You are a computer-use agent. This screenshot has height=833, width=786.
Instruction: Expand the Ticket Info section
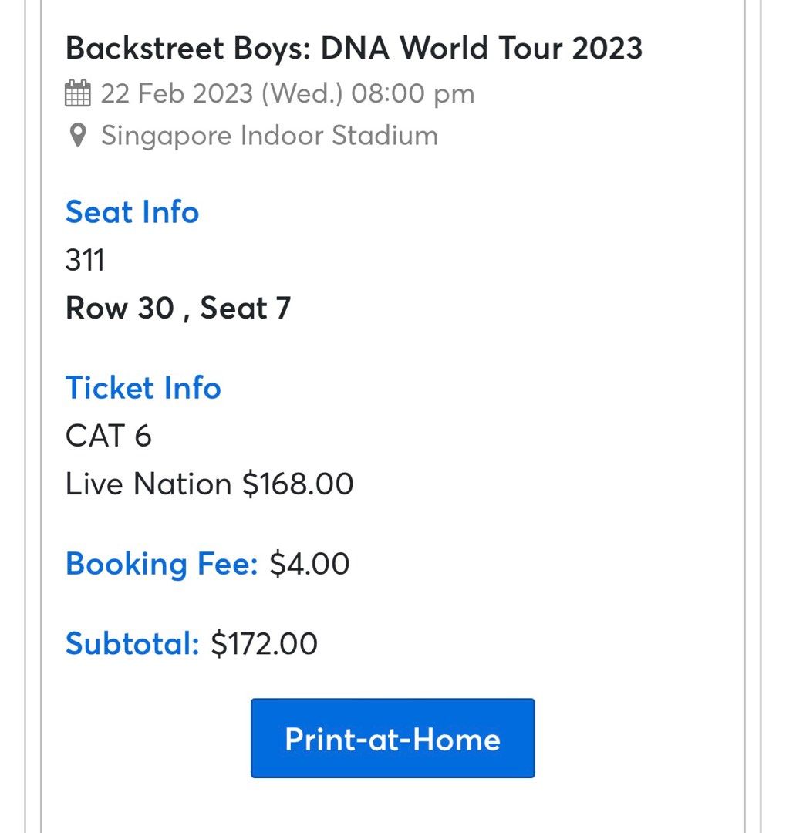coord(143,387)
